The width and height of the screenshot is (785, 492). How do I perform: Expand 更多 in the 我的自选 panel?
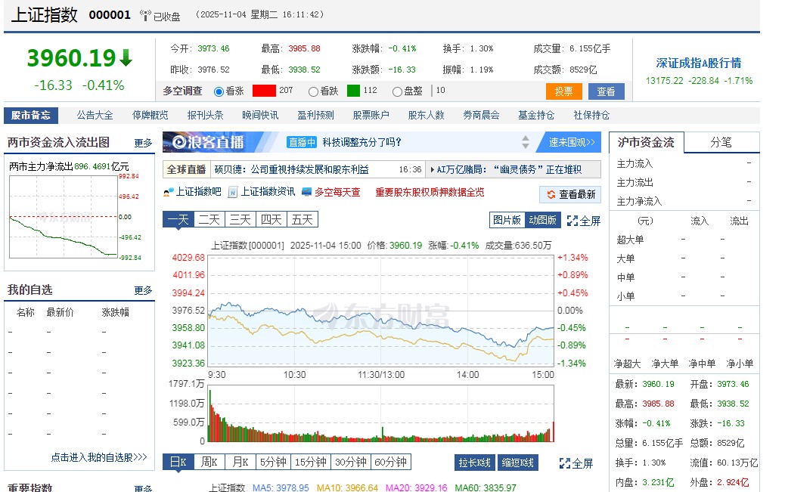144,289
